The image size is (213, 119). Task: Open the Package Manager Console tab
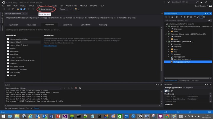coord(15,108)
